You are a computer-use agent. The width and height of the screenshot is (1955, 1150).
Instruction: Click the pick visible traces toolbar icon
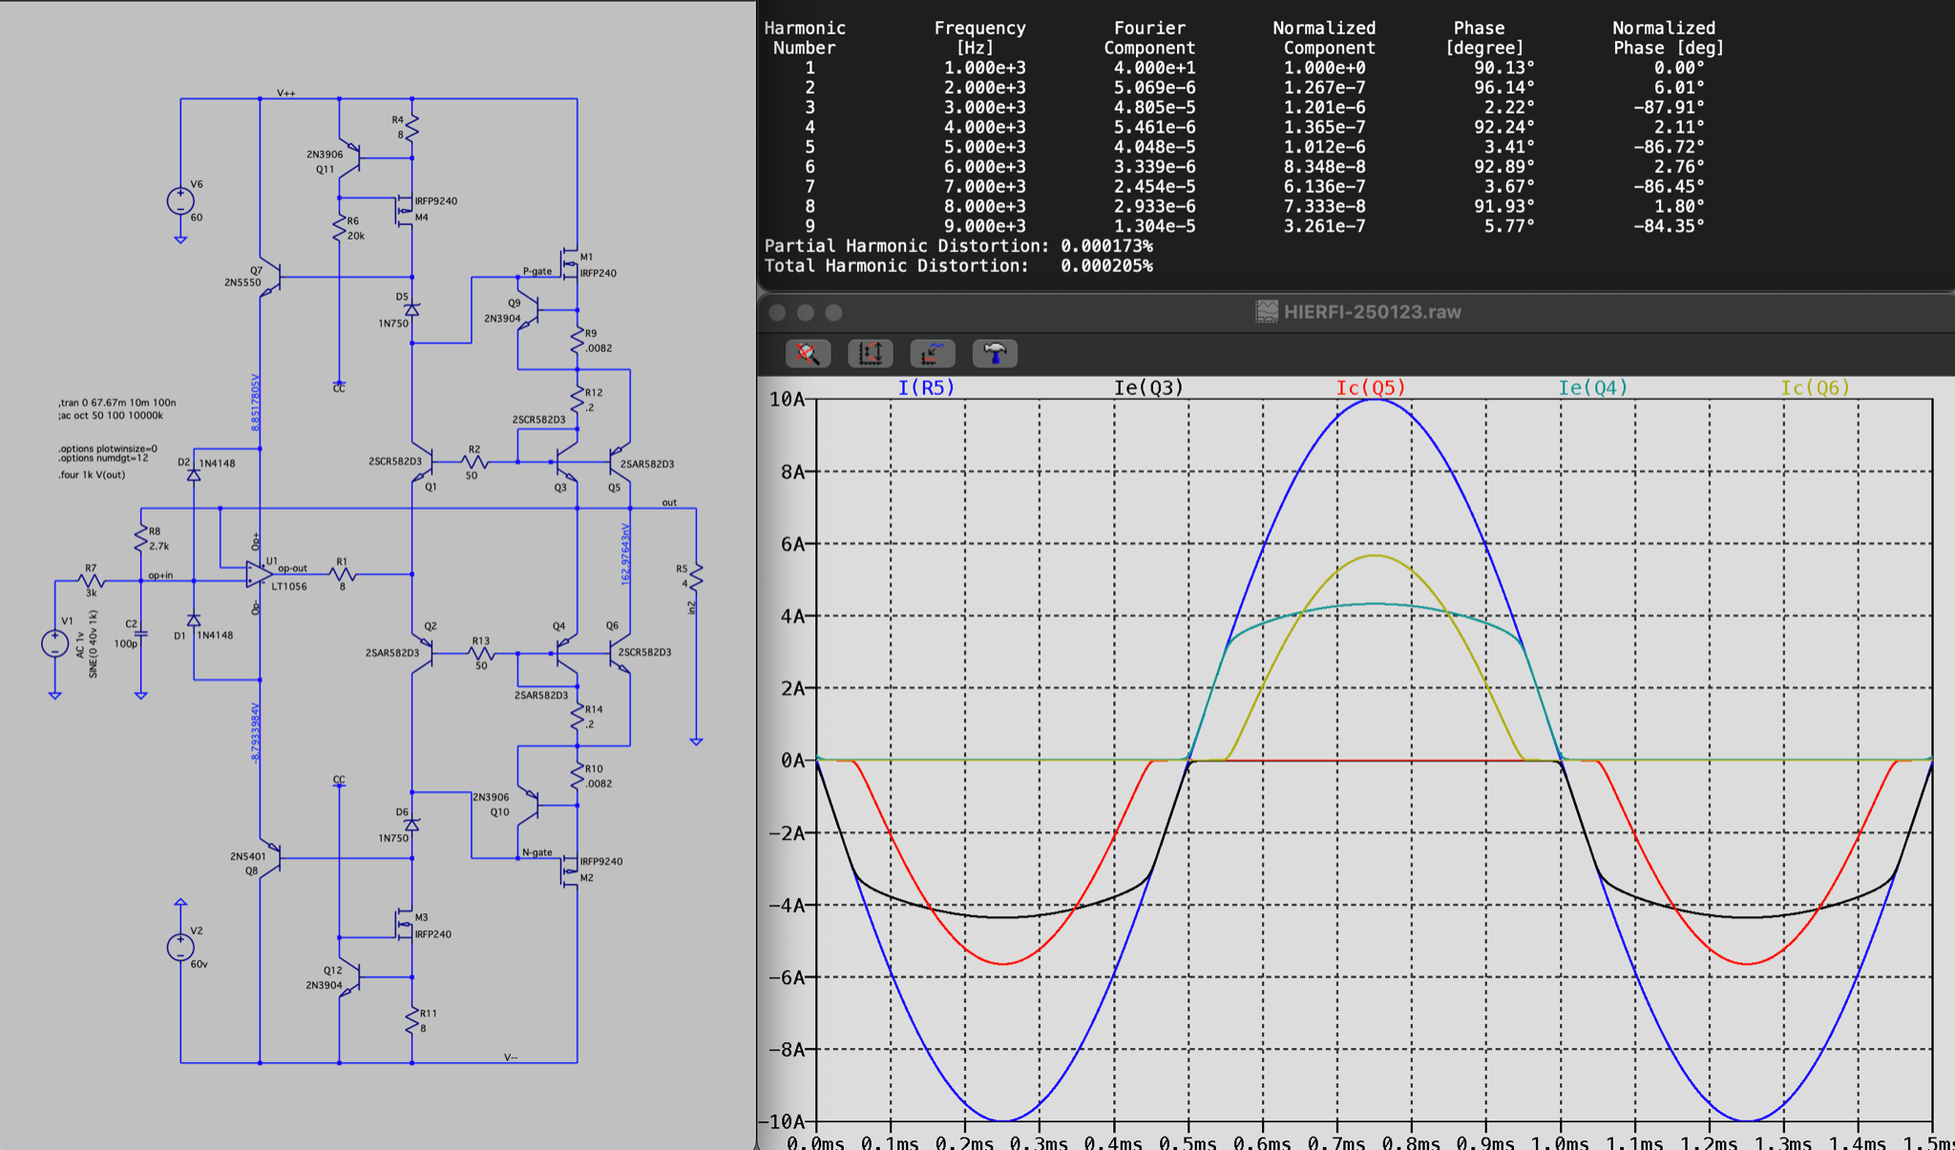tap(932, 354)
